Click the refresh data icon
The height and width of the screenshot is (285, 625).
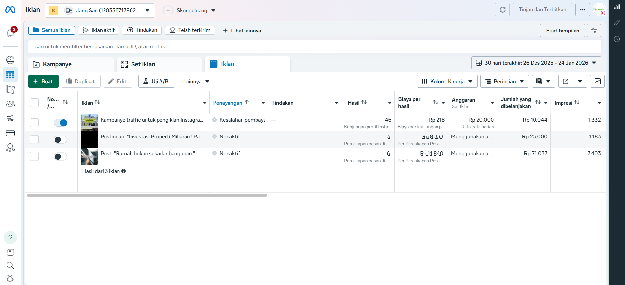502,10
